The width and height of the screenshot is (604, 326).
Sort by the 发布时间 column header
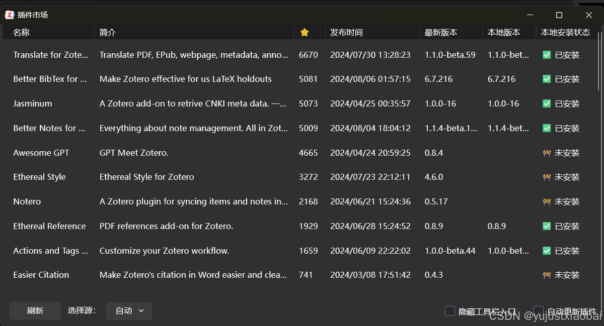pyautogui.click(x=346, y=32)
